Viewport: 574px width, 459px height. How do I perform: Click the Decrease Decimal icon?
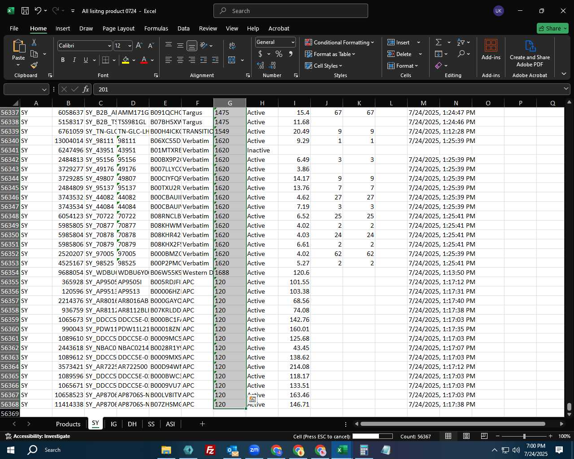coord(272,65)
